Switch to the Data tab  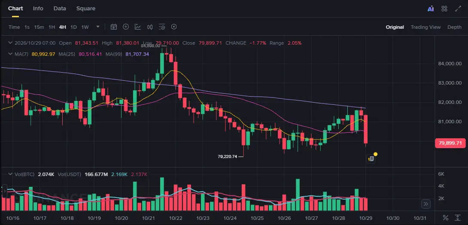[60, 8]
